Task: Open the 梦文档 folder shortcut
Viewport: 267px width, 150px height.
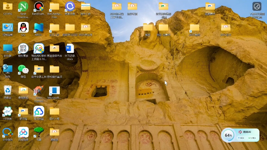Action: pos(23,111)
